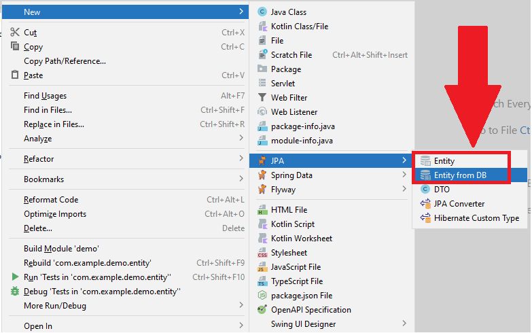Select Copy Path/Reference entry

coord(65,61)
